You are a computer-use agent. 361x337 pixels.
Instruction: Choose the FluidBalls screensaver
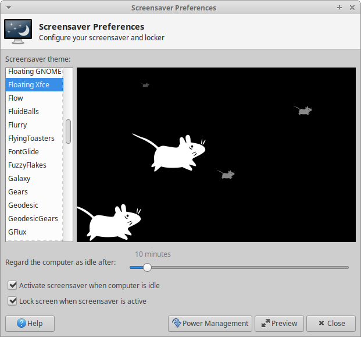pos(34,111)
